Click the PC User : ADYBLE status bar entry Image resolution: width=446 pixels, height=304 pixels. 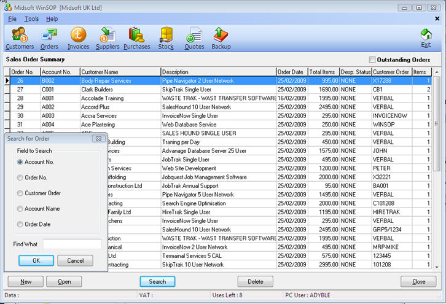308,295
